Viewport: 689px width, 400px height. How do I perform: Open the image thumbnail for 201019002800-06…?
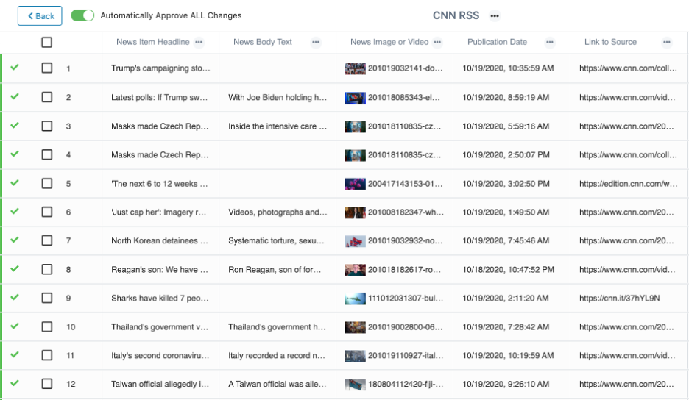[x=355, y=327]
